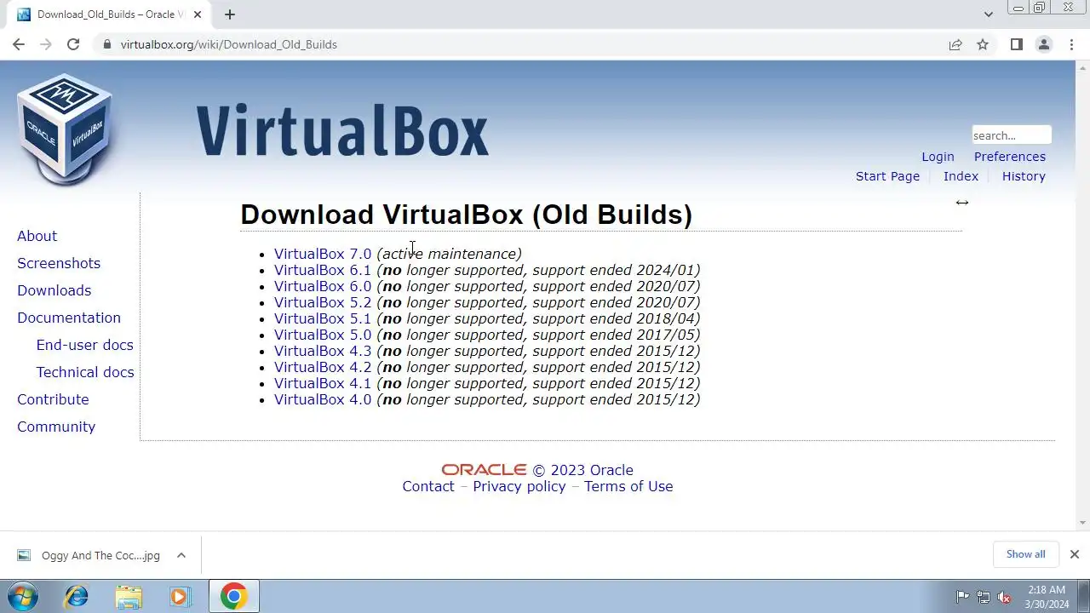Open VirtualBox 5.1 link
The height and width of the screenshot is (613, 1090).
coord(323,318)
